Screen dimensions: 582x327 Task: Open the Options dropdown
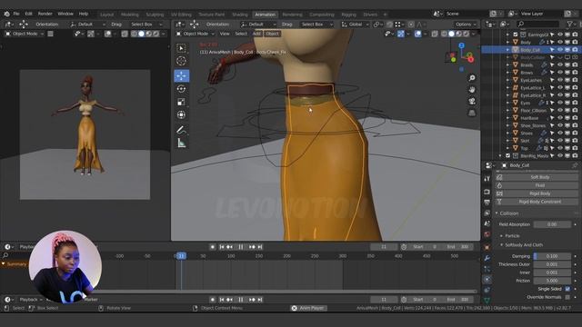click(x=465, y=25)
